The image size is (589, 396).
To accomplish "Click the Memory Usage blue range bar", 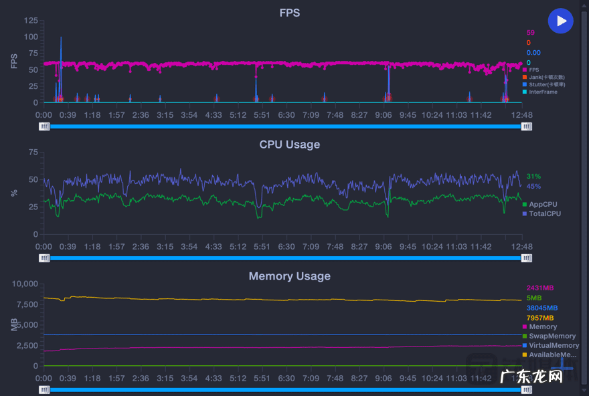I will [286, 390].
